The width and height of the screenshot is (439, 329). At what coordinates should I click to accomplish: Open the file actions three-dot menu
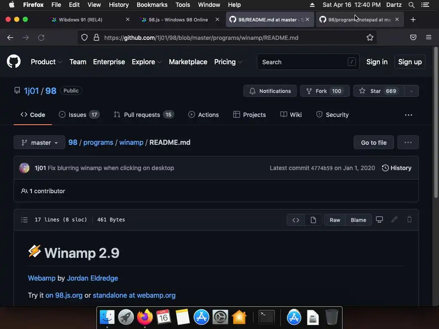(x=408, y=142)
